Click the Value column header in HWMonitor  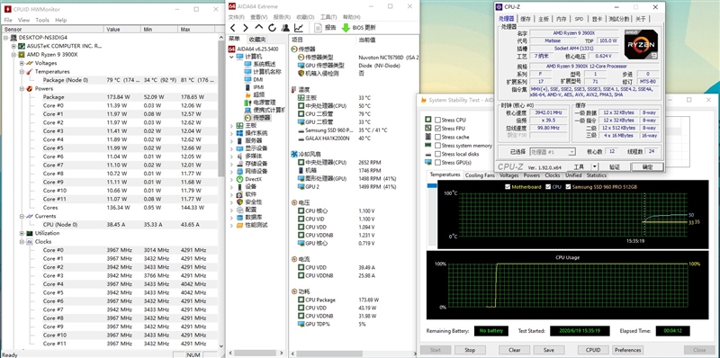[x=122, y=29]
